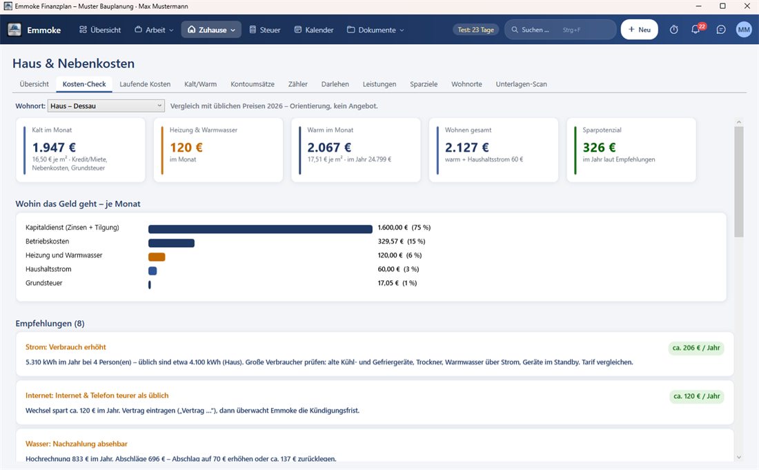Select the Kosten-Check tab
Screen dimensions: 759x470
tap(84, 84)
